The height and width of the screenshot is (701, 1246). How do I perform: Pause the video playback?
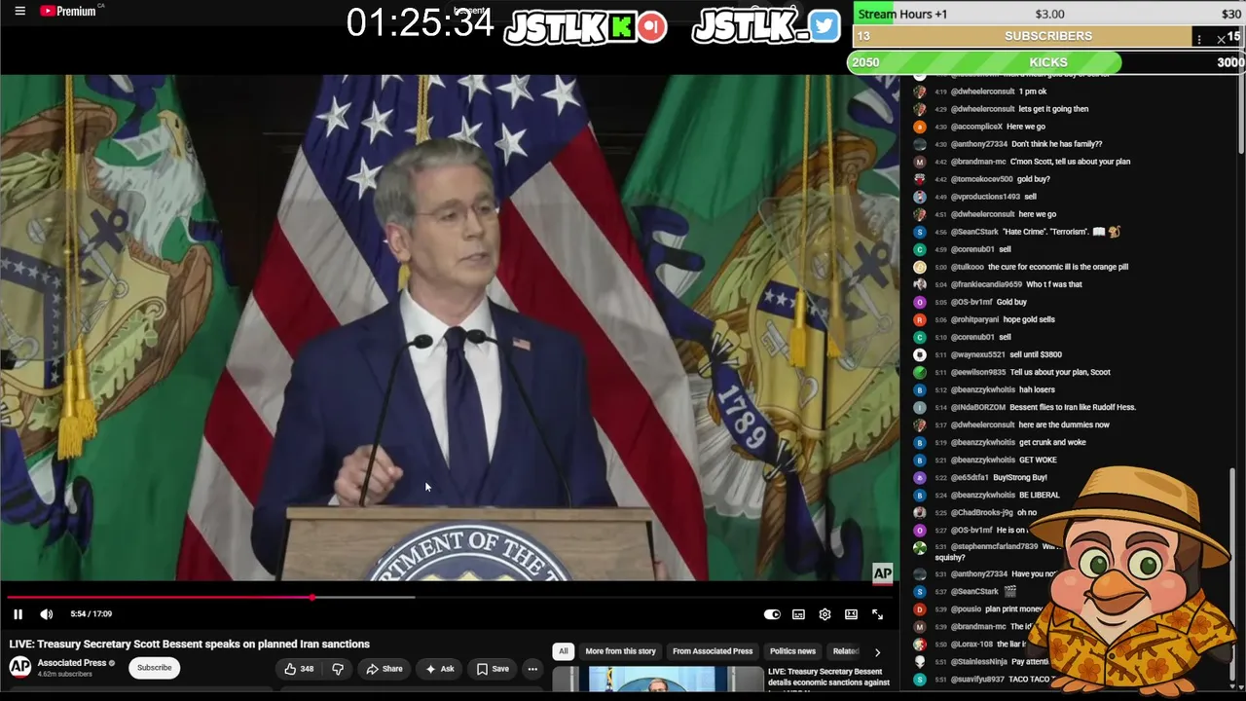point(18,614)
